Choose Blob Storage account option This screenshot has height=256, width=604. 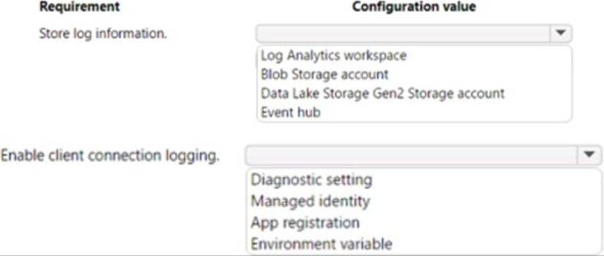324,74
